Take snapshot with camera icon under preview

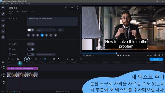pos(159,55)
